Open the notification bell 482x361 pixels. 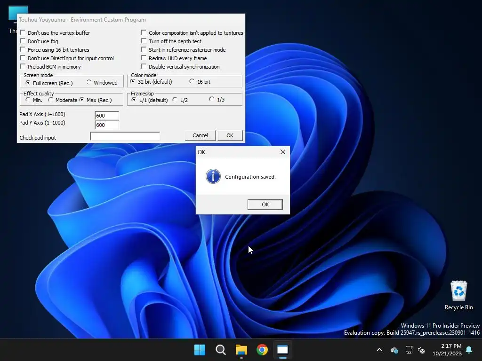[x=469, y=350]
